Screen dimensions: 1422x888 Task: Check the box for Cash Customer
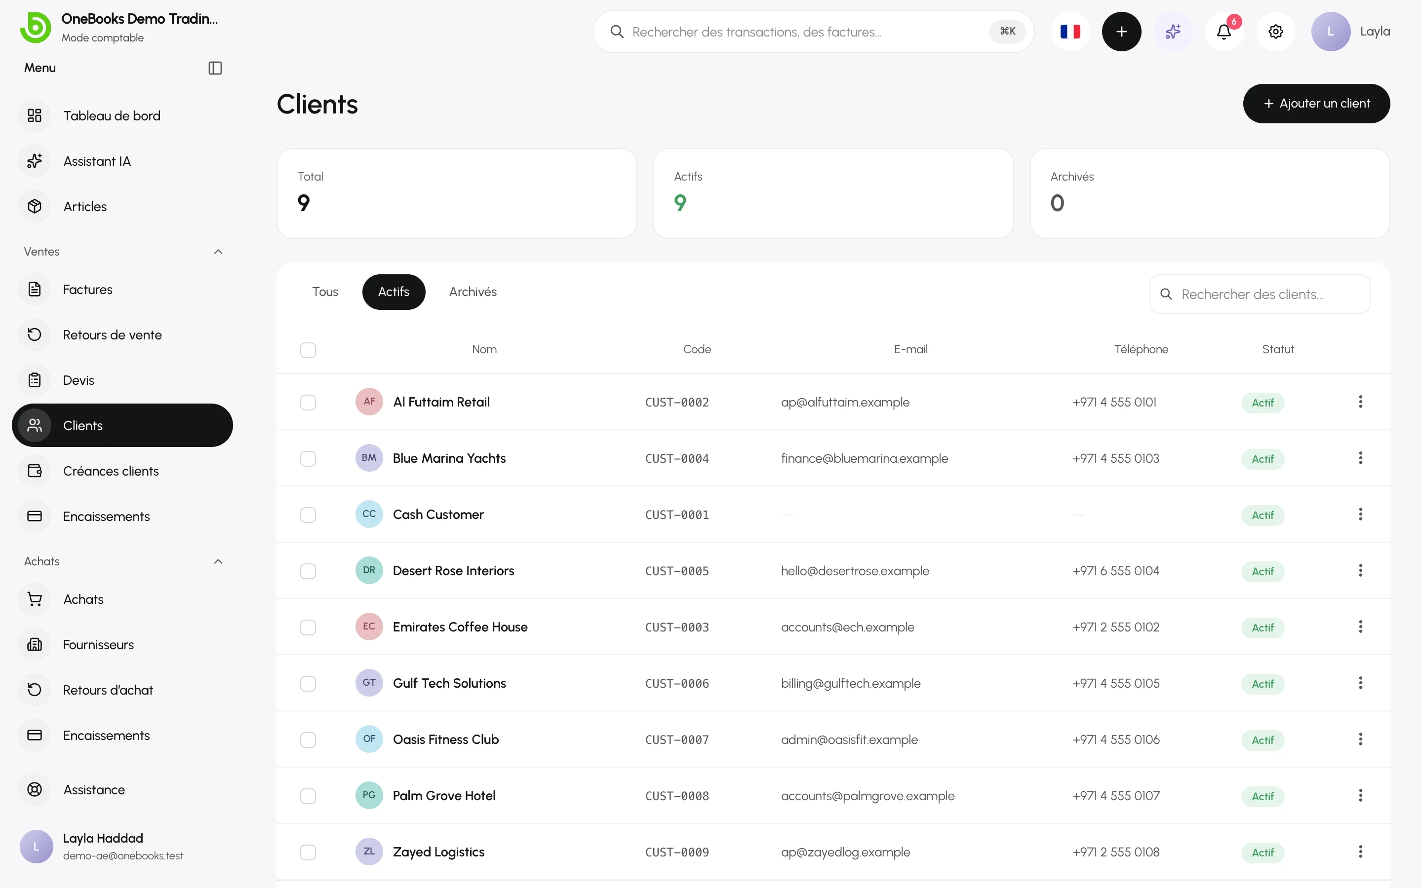(308, 515)
